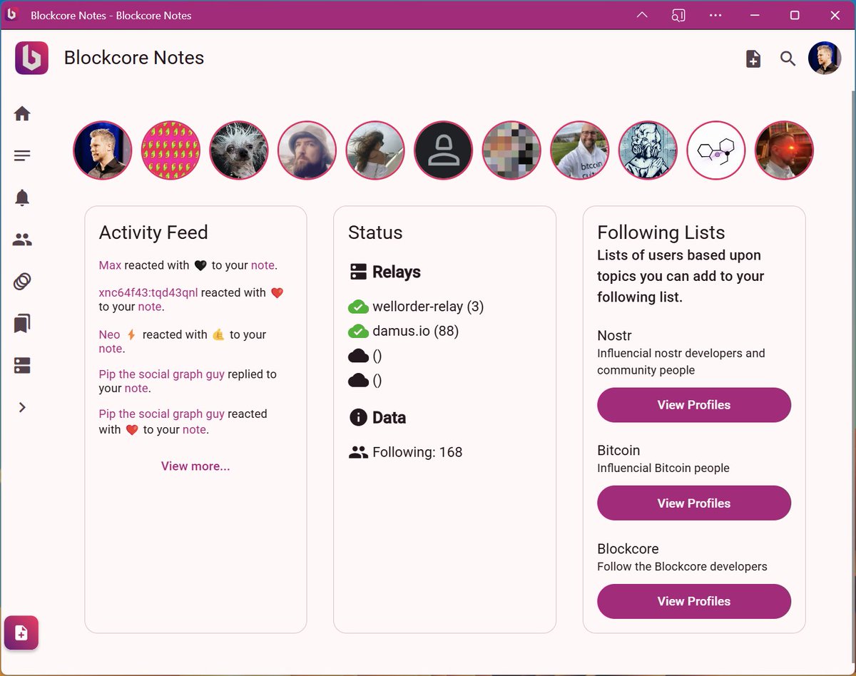
Task: Open your profile avatar in the top bar
Action: pyautogui.click(x=825, y=58)
